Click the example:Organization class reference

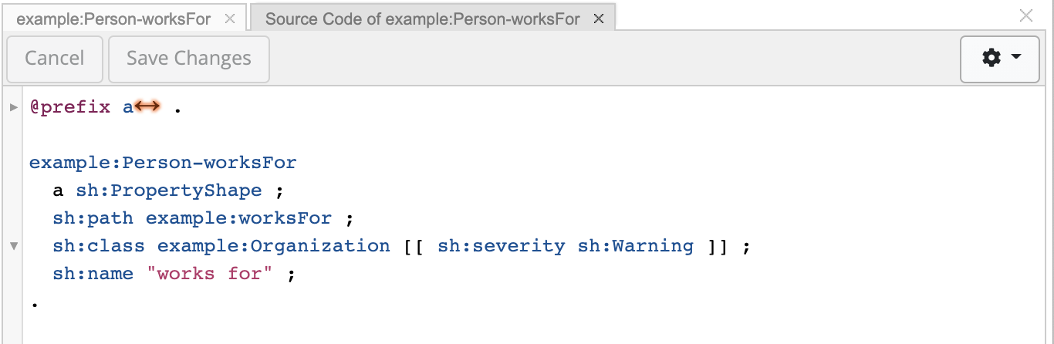[273, 246]
